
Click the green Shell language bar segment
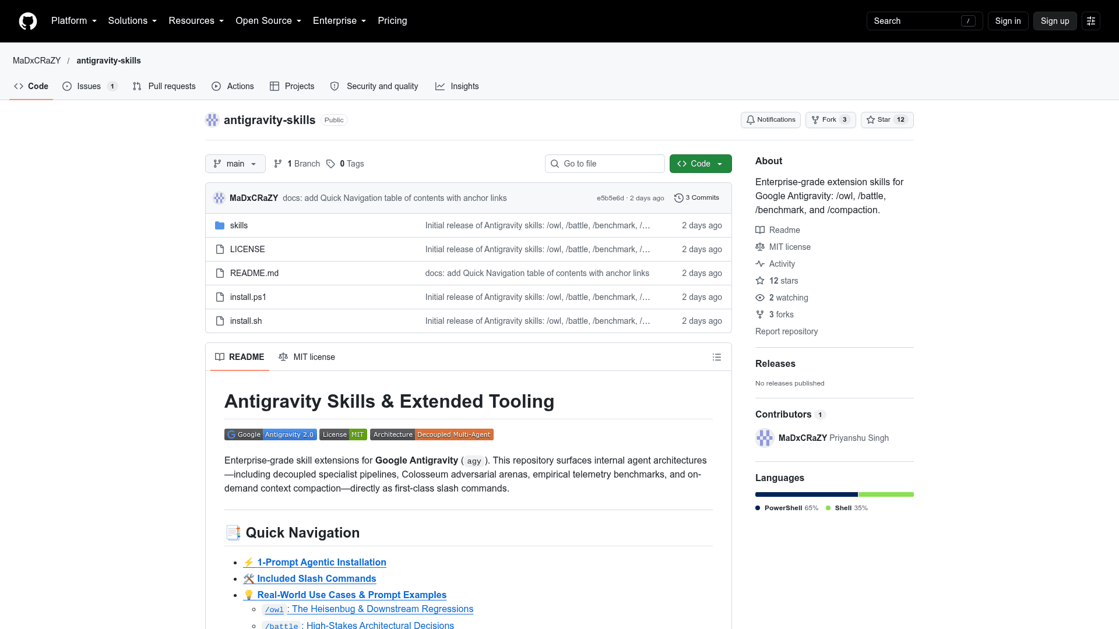coord(886,494)
